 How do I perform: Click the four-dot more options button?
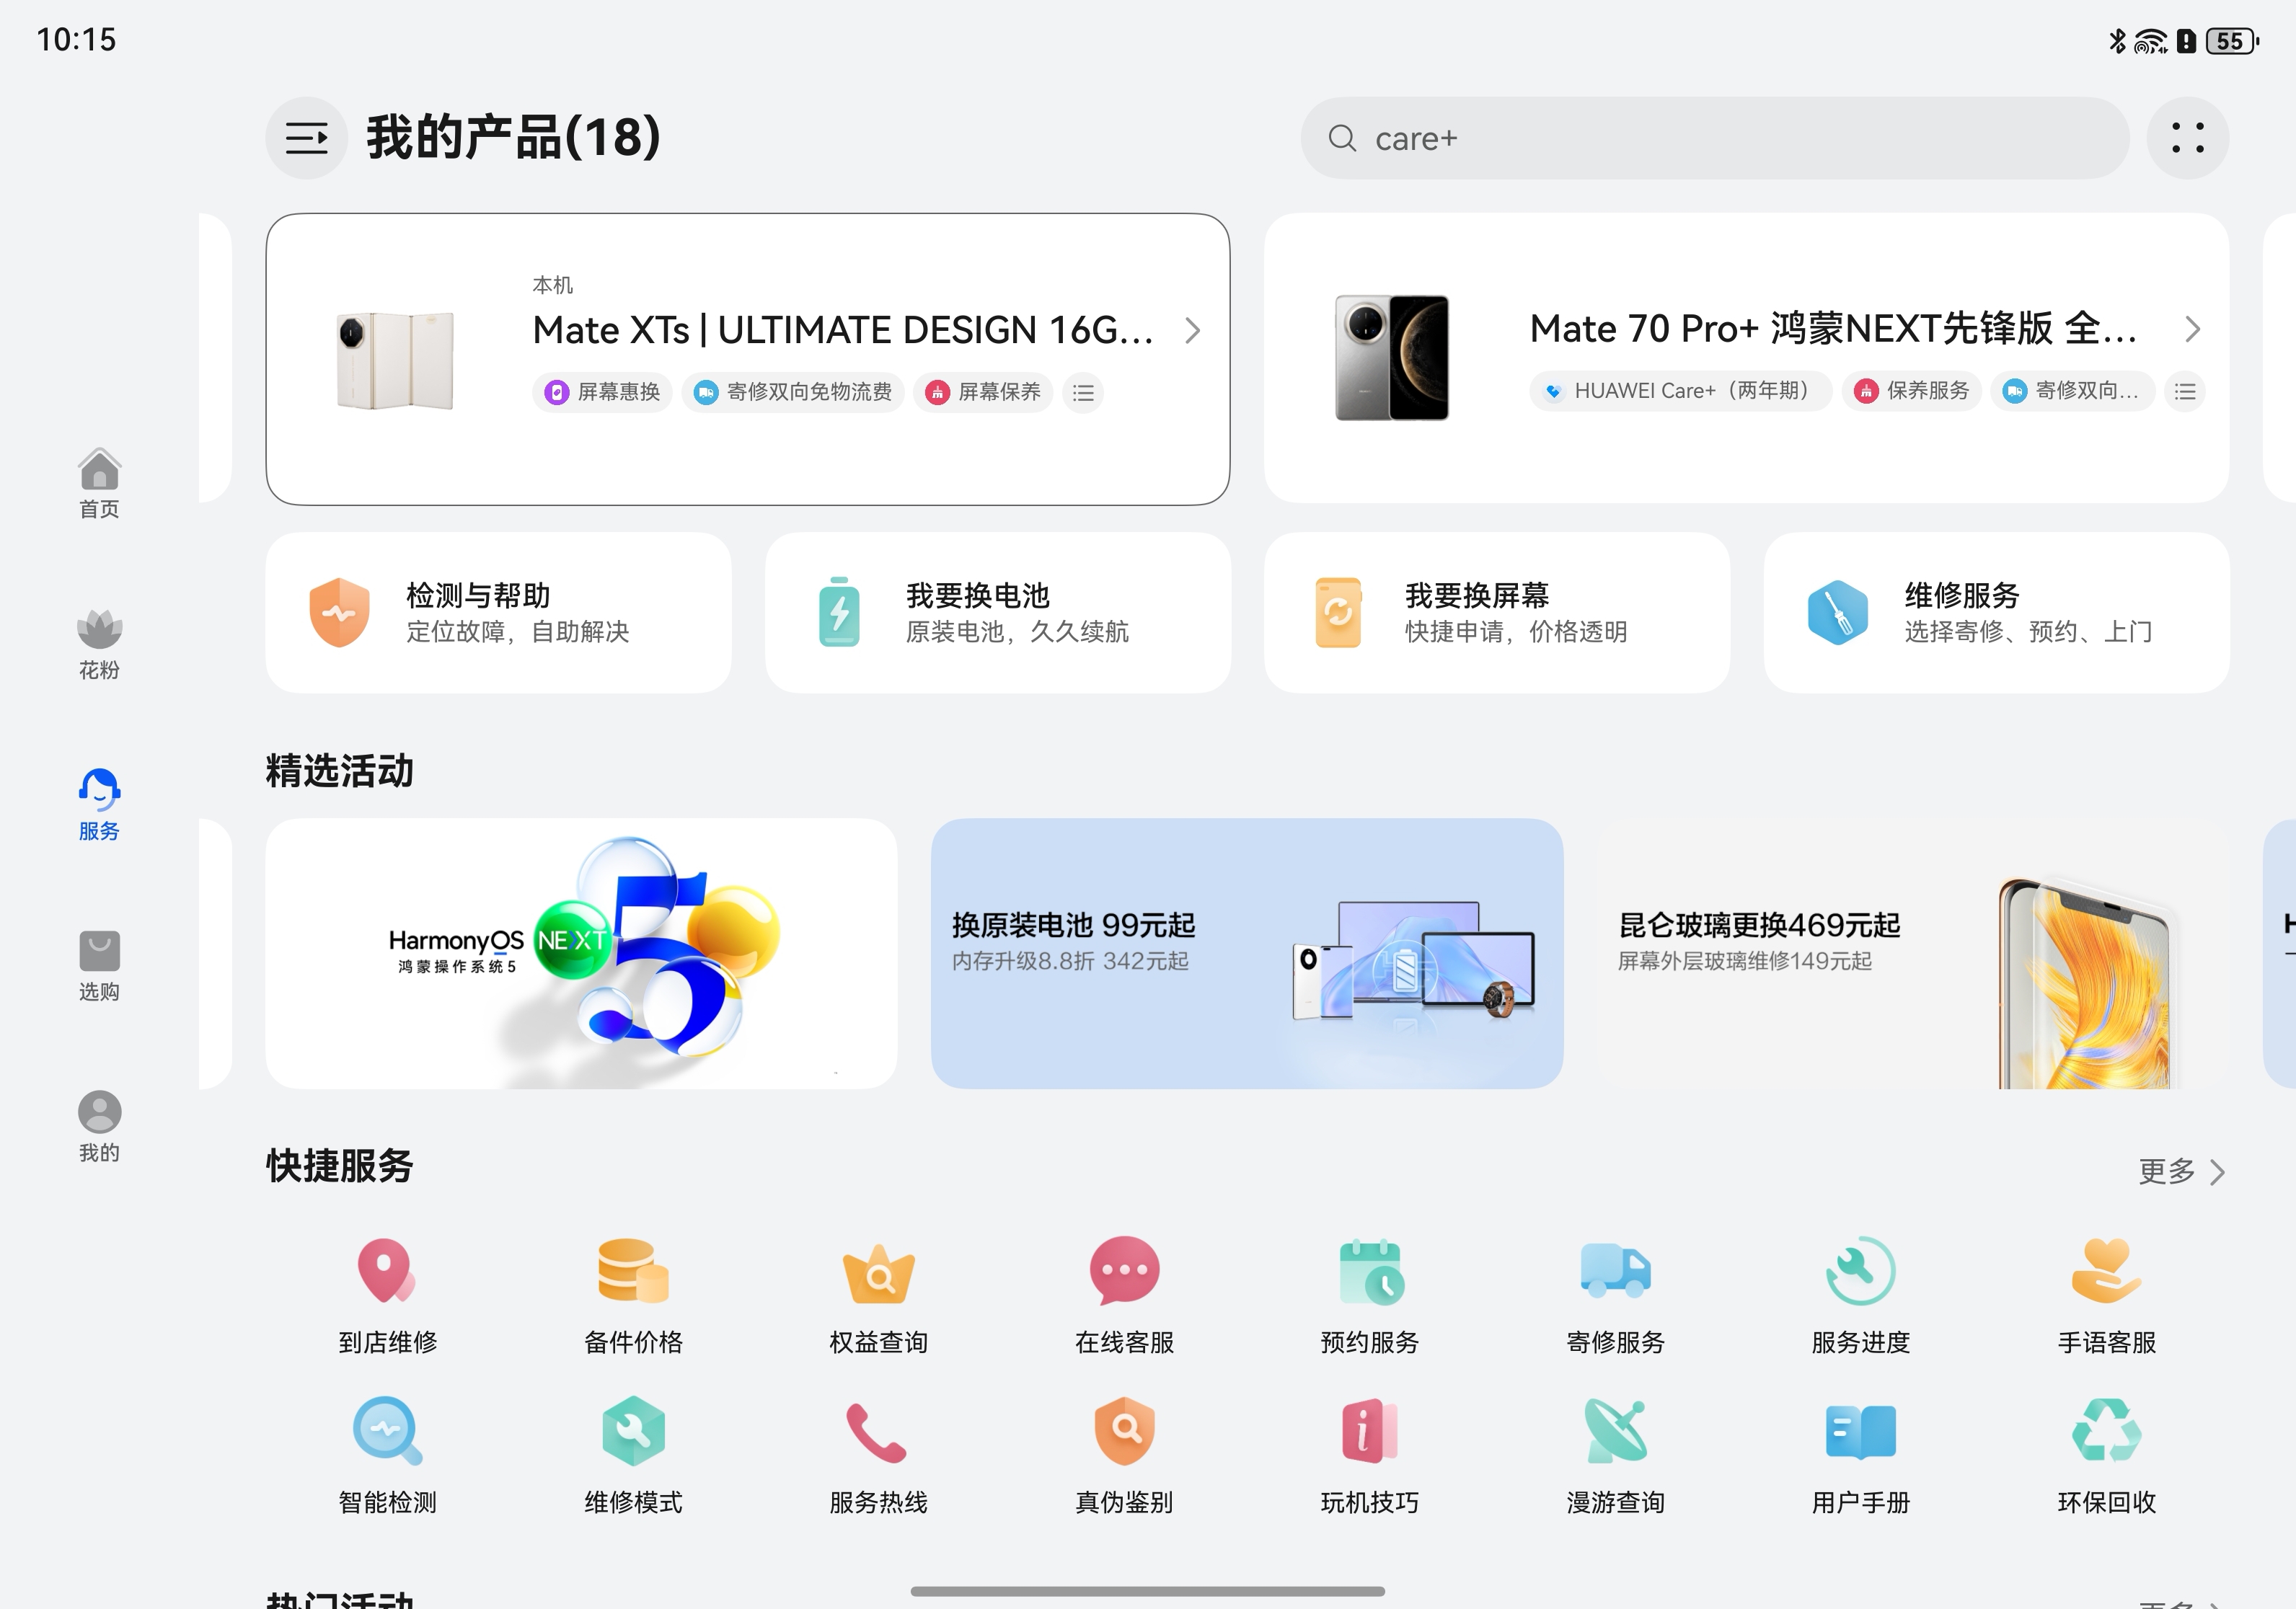[2187, 138]
